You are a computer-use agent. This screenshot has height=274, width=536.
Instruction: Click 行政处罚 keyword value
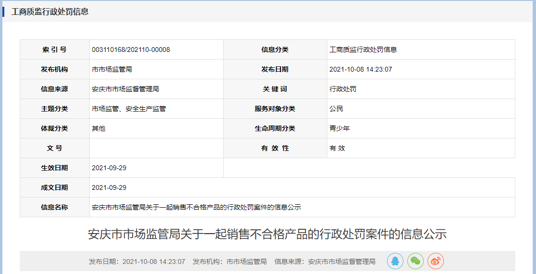point(343,89)
